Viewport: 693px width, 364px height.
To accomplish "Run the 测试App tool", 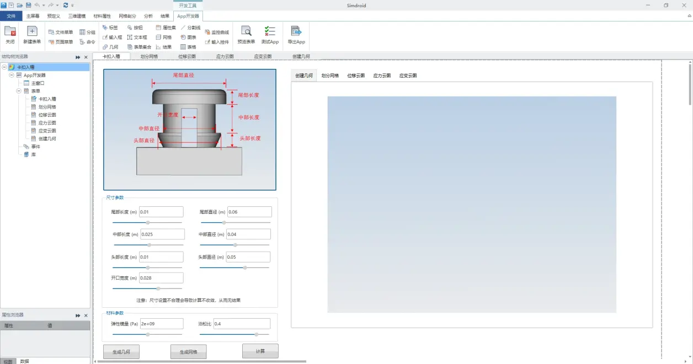I will click(x=270, y=32).
